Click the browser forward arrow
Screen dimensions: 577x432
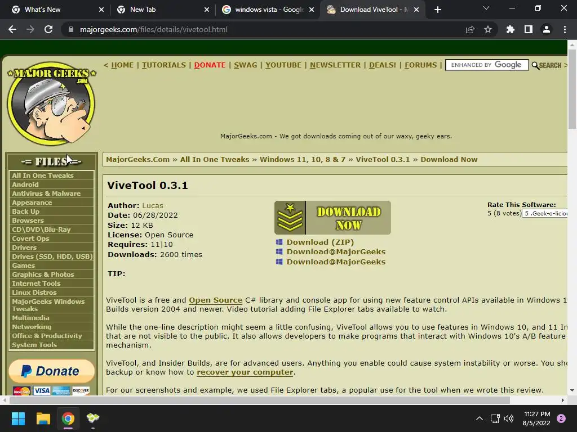30,29
